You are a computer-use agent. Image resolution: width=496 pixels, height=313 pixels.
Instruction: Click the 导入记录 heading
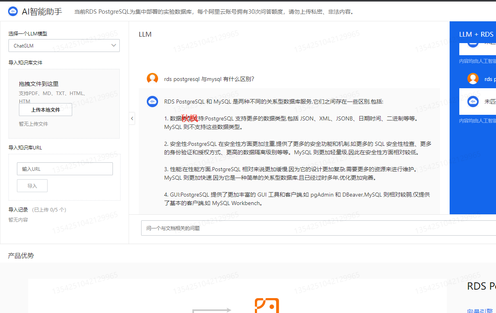(x=18, y=210)
